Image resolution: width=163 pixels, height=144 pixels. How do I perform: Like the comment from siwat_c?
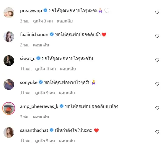click(157, 60)
